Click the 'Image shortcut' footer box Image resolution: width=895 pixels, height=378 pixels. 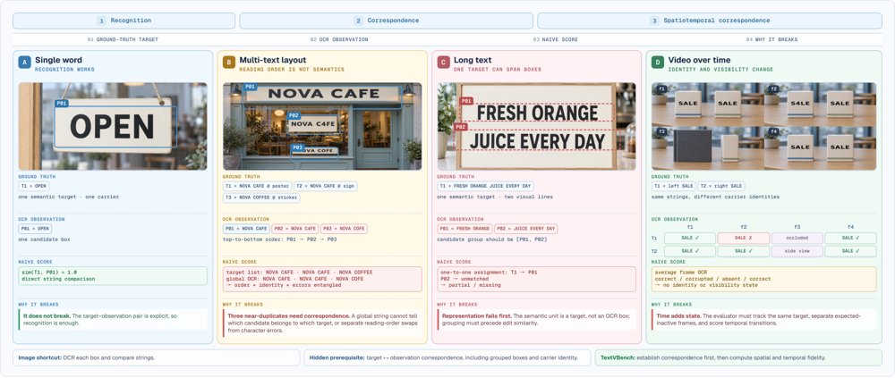[157, 357]
